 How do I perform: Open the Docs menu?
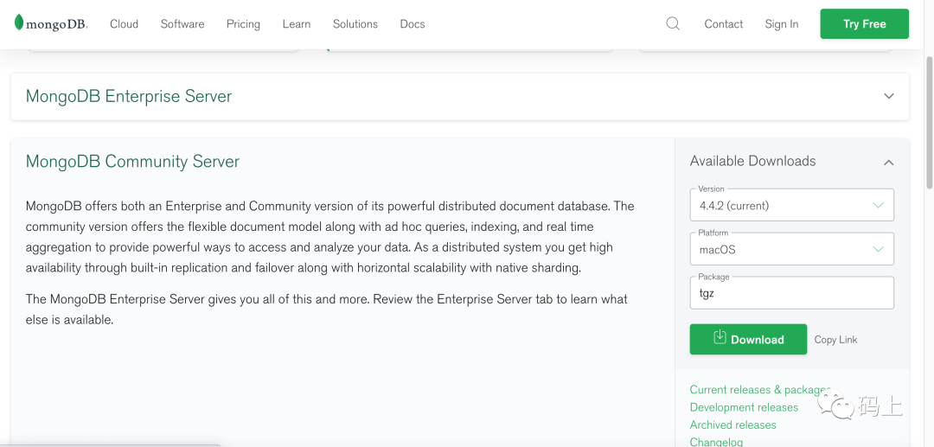click(x=413, y=24)
